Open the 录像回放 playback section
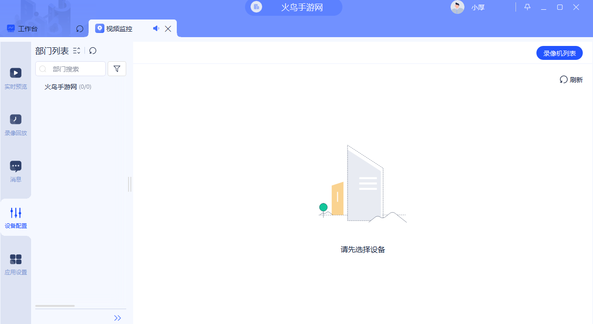Screen dimensions: 593x324 pyautogui.click(x=16, y=125)
